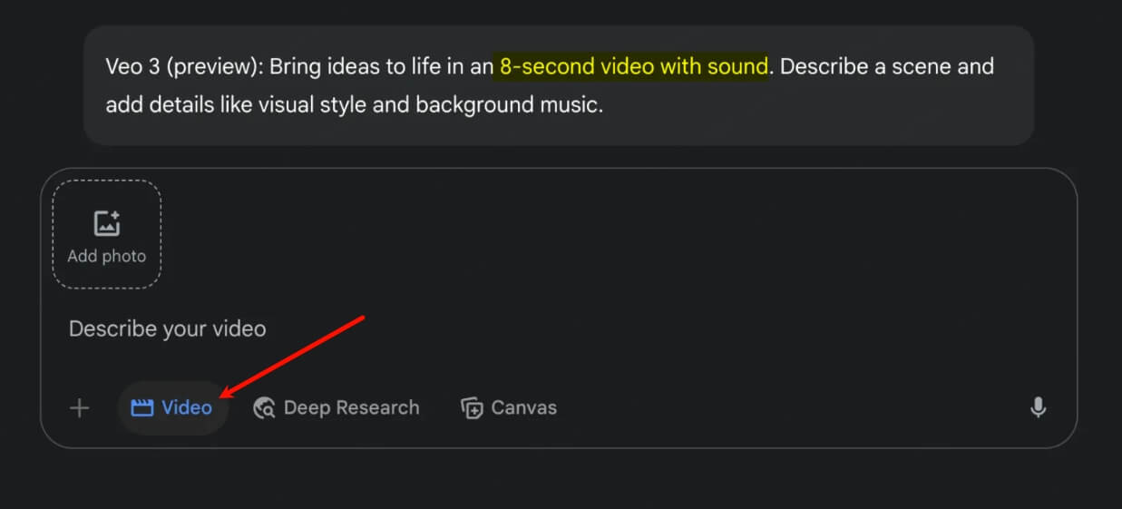Click the plus icon to add attachments

click(x=80, y=408)
